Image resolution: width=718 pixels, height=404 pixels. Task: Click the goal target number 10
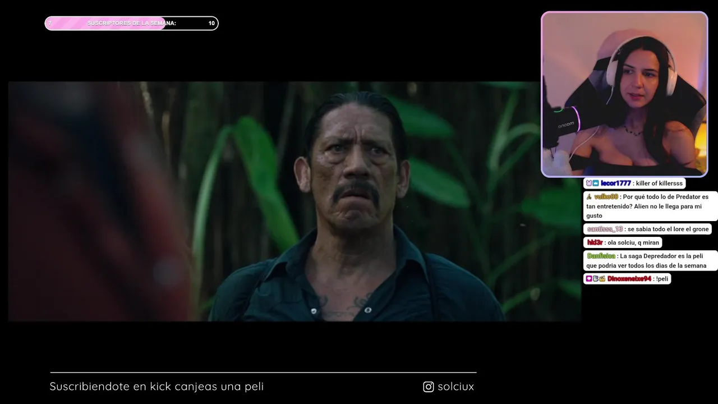click(211, 24)
